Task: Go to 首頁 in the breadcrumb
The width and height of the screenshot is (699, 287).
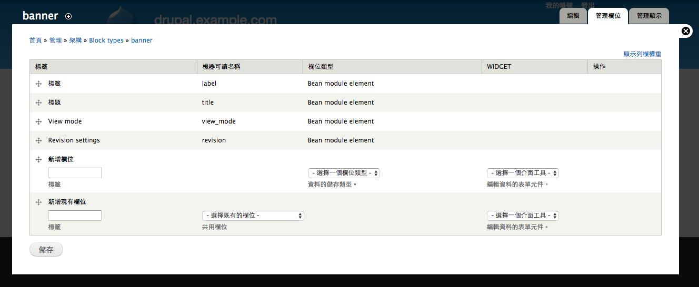Action: pos(35,40)
